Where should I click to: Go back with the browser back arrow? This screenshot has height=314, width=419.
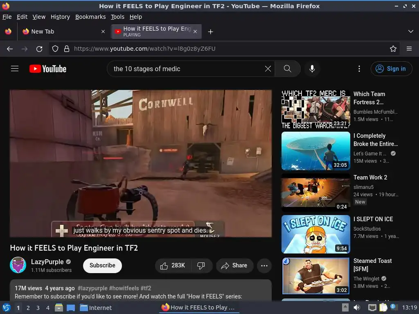10,49
